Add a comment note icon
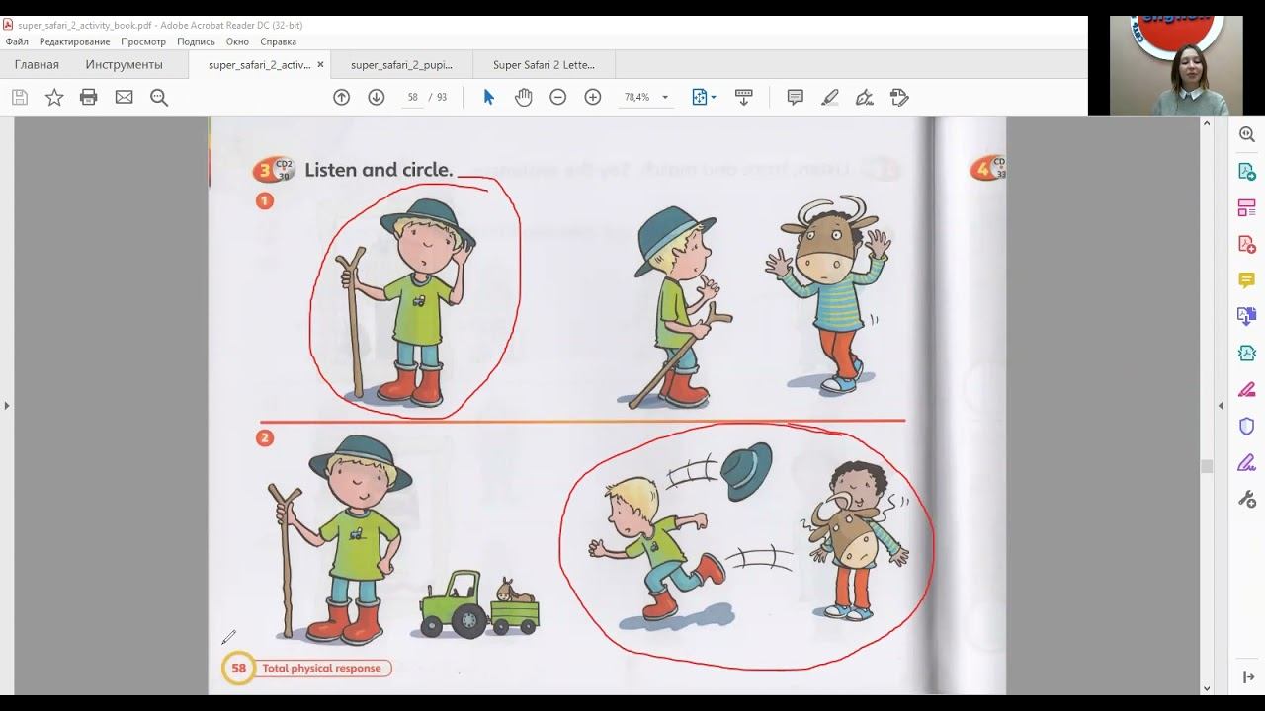The width and height of the screenshot is (1265, 711). pyautogui.click(x=795, y=97)
